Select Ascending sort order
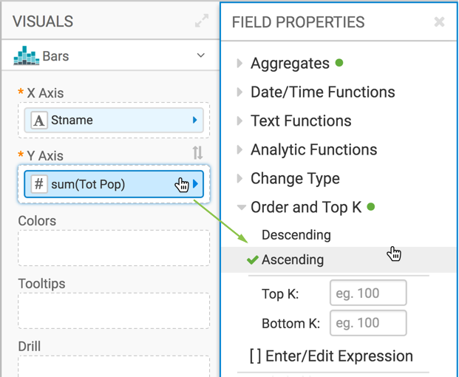The height and width of the screenshot is (377, 459). (x=293, y=260)
